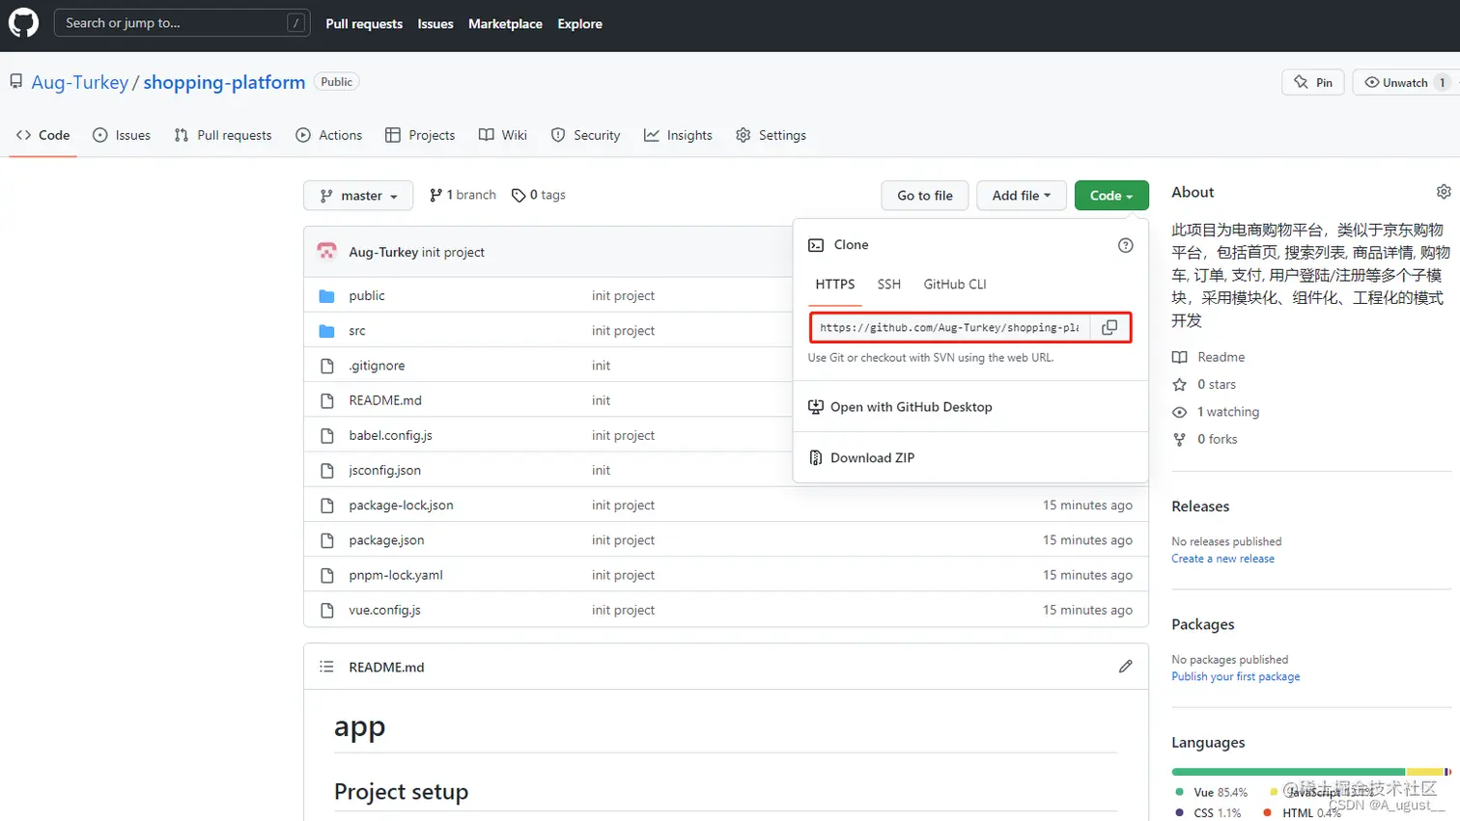Image resolution: width=1460 pixels, height=821 pixels.
Task: Click the languages breakdown bar
Action: (1311, 772)
